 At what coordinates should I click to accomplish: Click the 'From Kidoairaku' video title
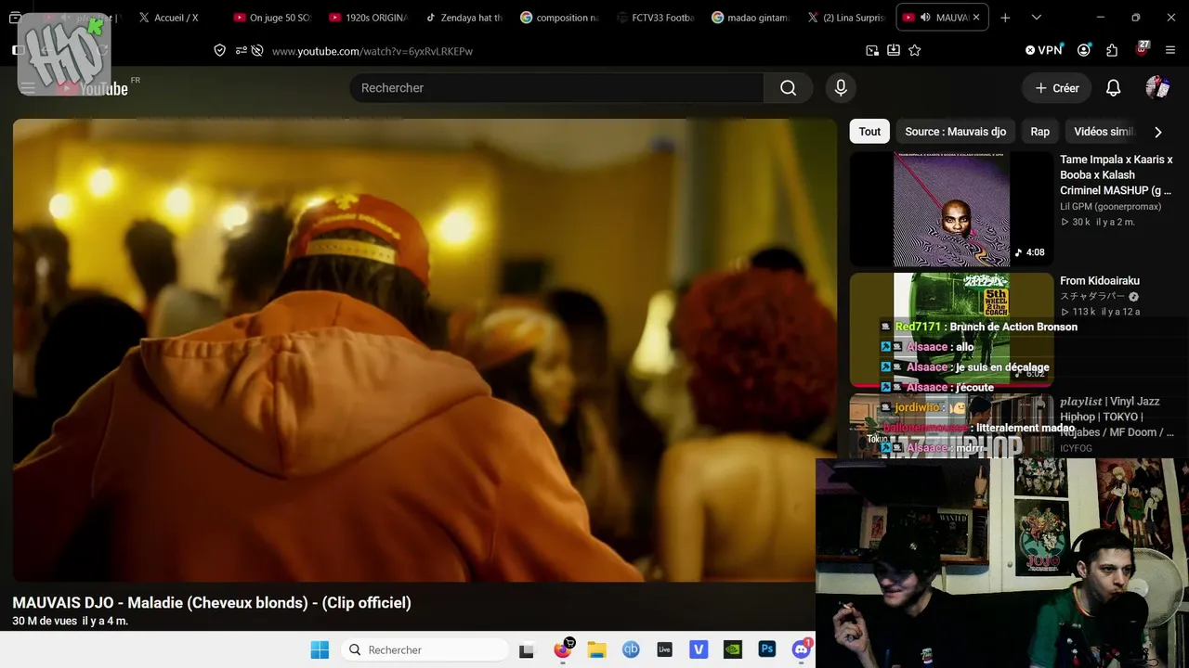1100,281
